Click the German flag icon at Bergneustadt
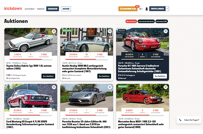Image resolution: width=203 pixels, height=134 pixels. pyautogui.click(x=9, y=75)
